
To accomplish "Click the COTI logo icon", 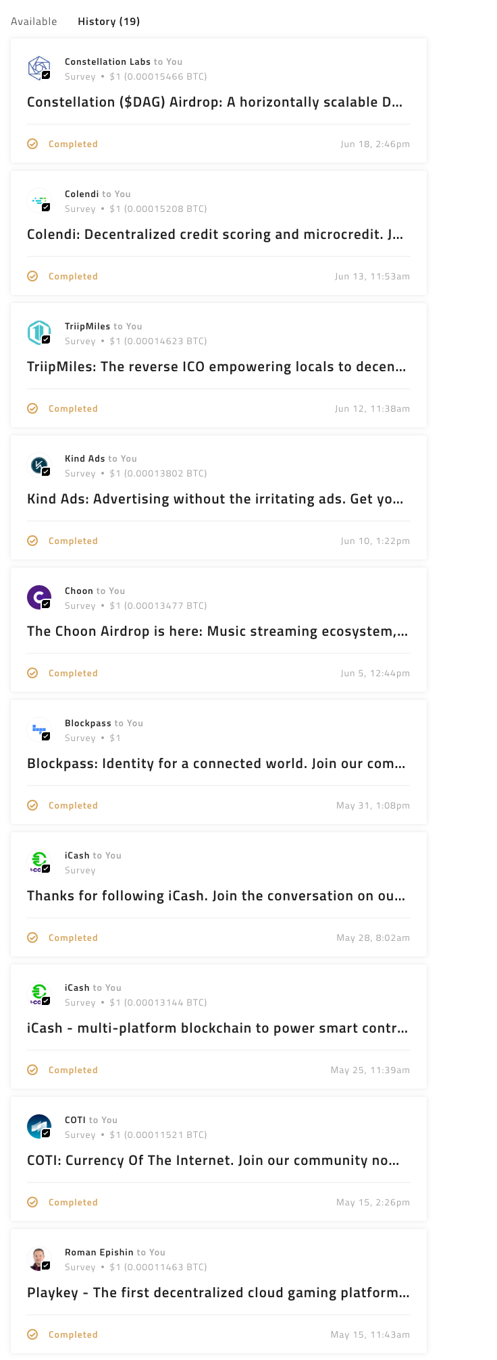I will pyautogui.click(x=39, y=1126).
